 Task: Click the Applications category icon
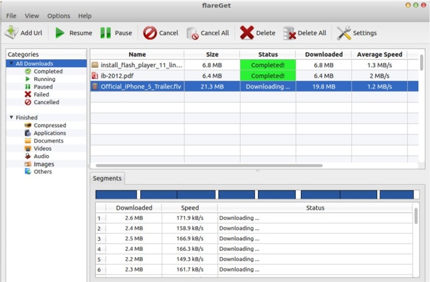coord(28,133)
